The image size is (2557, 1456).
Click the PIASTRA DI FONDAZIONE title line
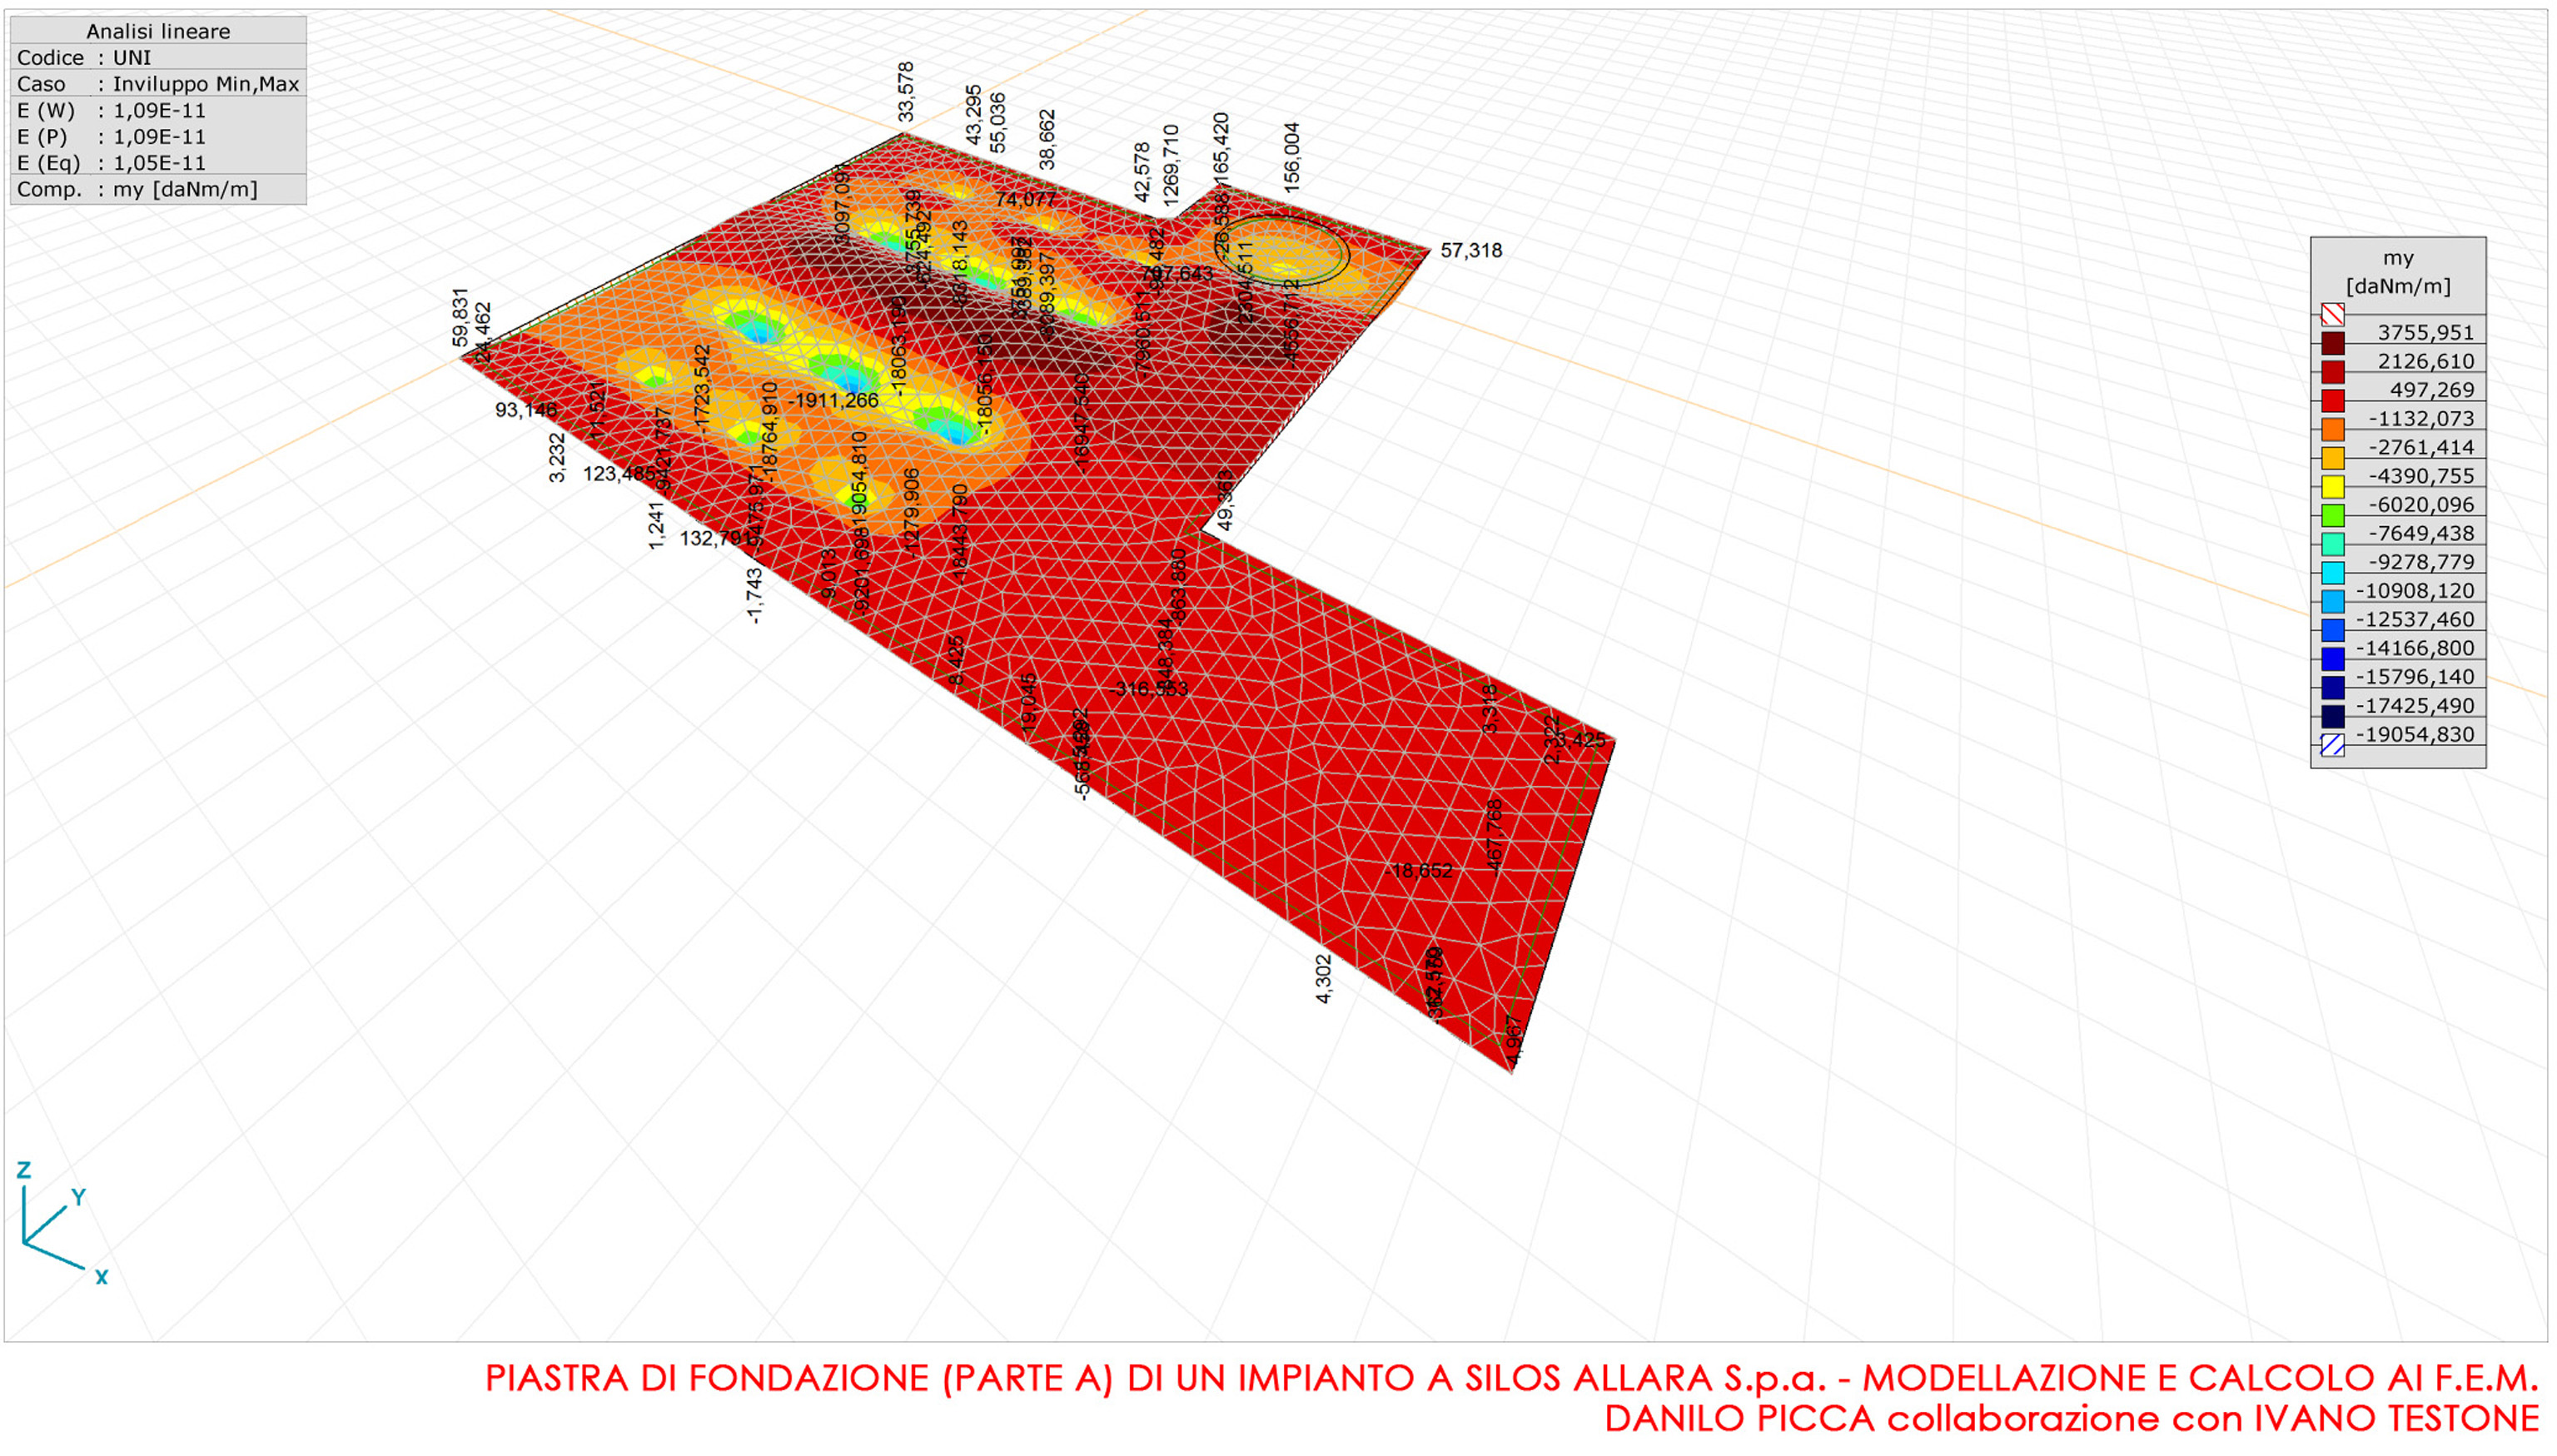1512,1378
